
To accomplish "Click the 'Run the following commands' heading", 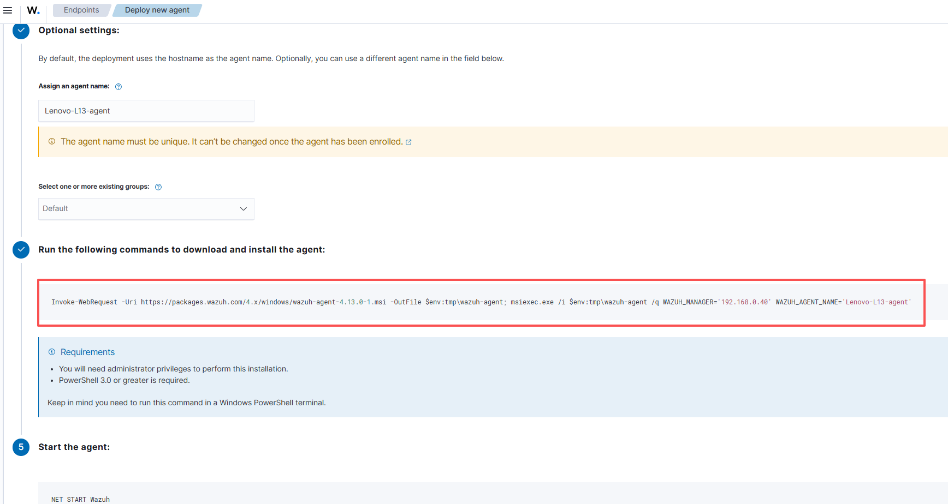I will (182, 250).
